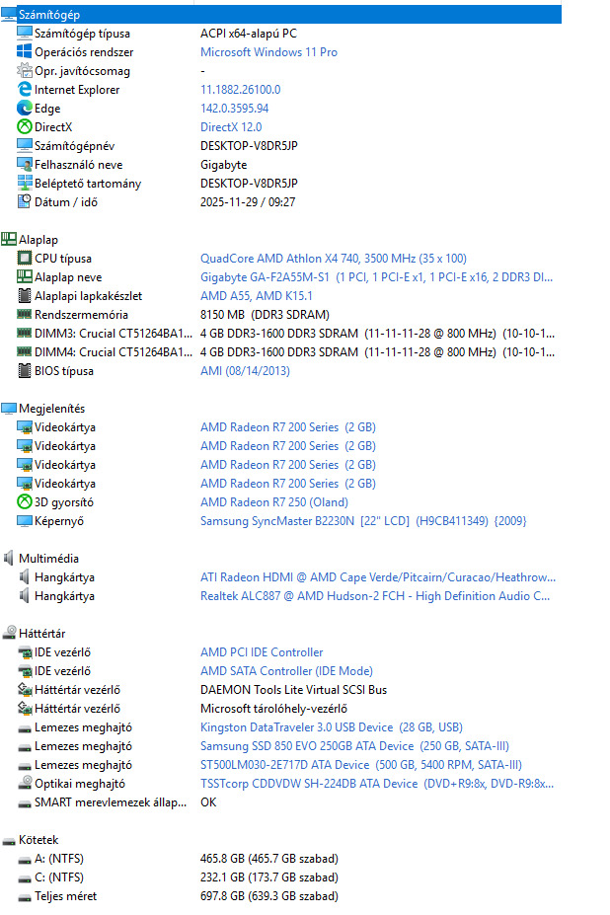Click the disc icon beside Optikai meghajtó
The image size is (610, 915).
click(x=25, y=783)
